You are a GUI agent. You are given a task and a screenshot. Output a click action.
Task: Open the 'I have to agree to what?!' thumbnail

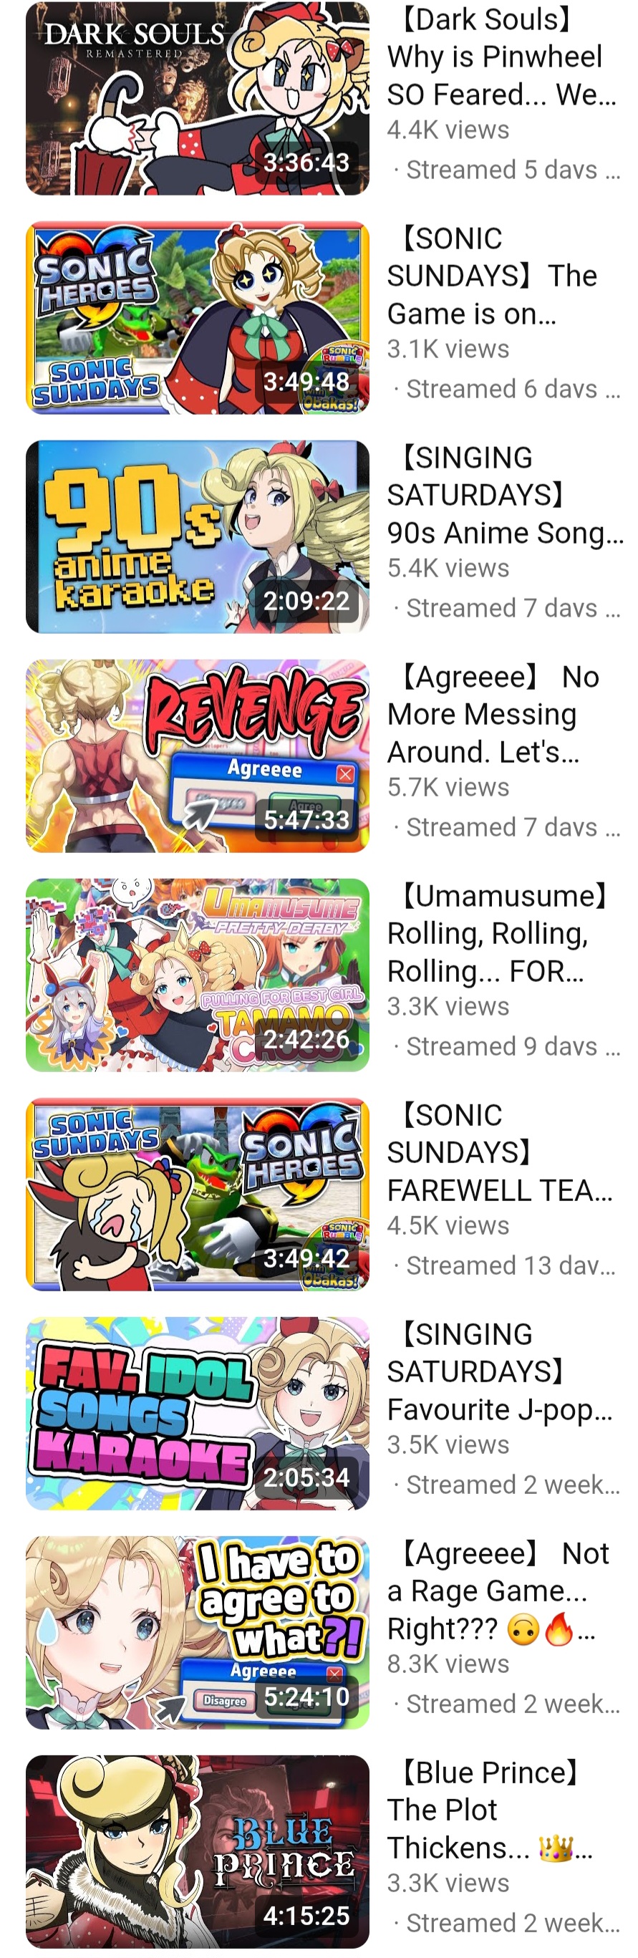pos(198,1633)
